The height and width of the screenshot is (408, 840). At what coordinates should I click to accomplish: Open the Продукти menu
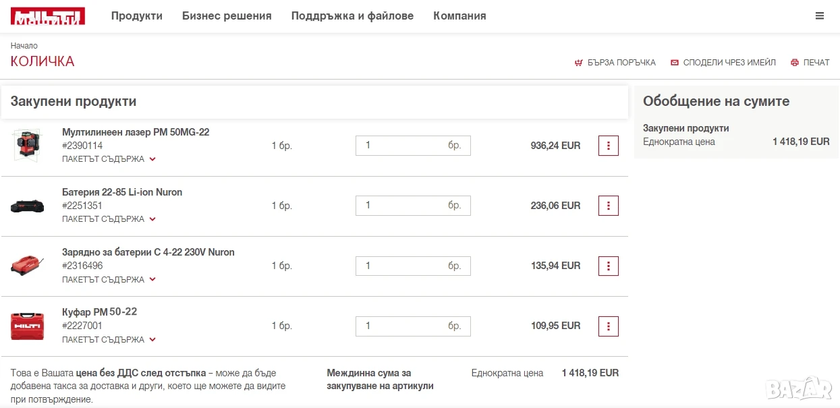click(x=137, y=16)
